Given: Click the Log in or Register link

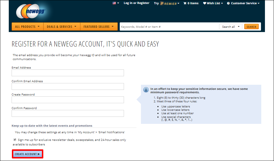Looking at the screenshot, I should coord(136,3).
